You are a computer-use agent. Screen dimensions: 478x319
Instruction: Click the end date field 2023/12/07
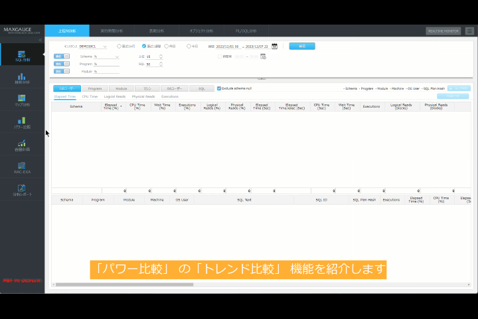click(x=257, y=47)
